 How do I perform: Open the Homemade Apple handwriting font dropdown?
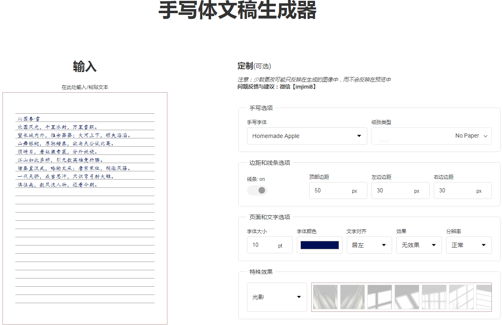pos(307,136)
